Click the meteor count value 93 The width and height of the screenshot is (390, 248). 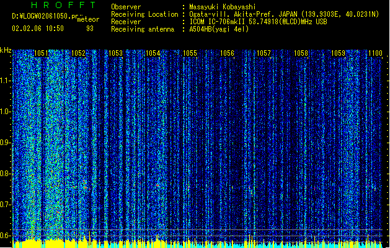(90, 29)
